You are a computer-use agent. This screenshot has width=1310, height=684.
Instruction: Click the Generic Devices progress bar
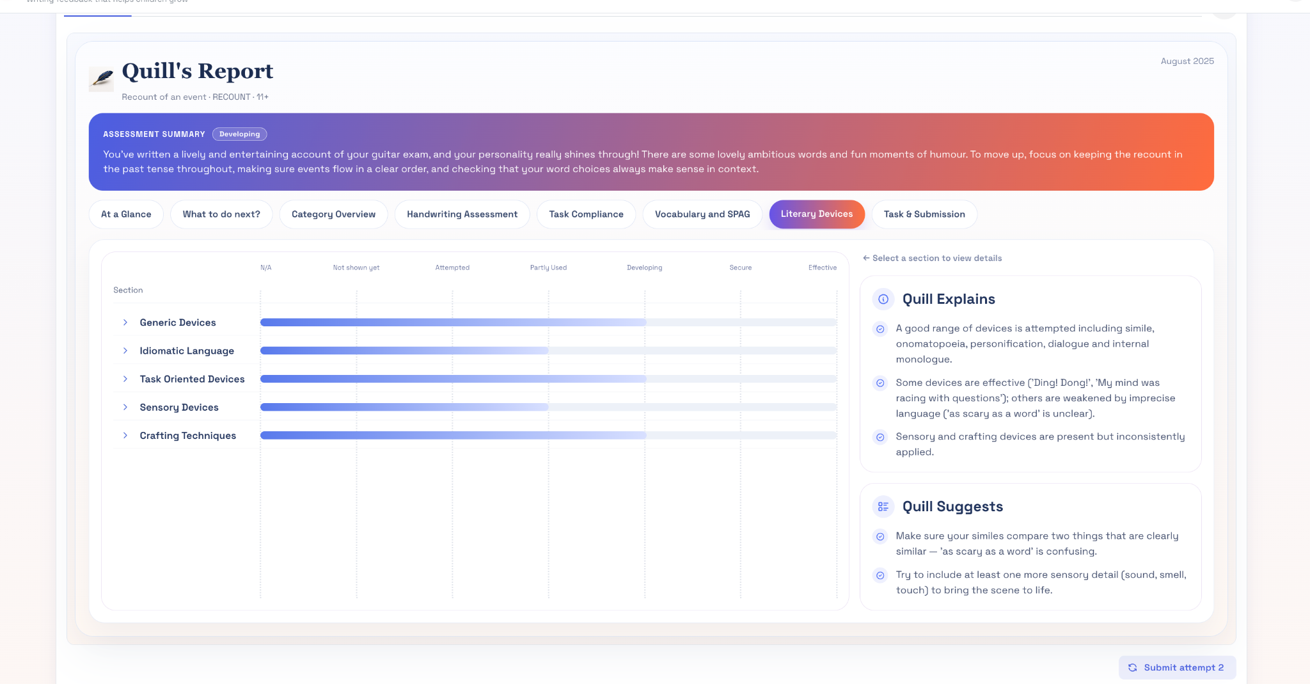coord(548,322)
